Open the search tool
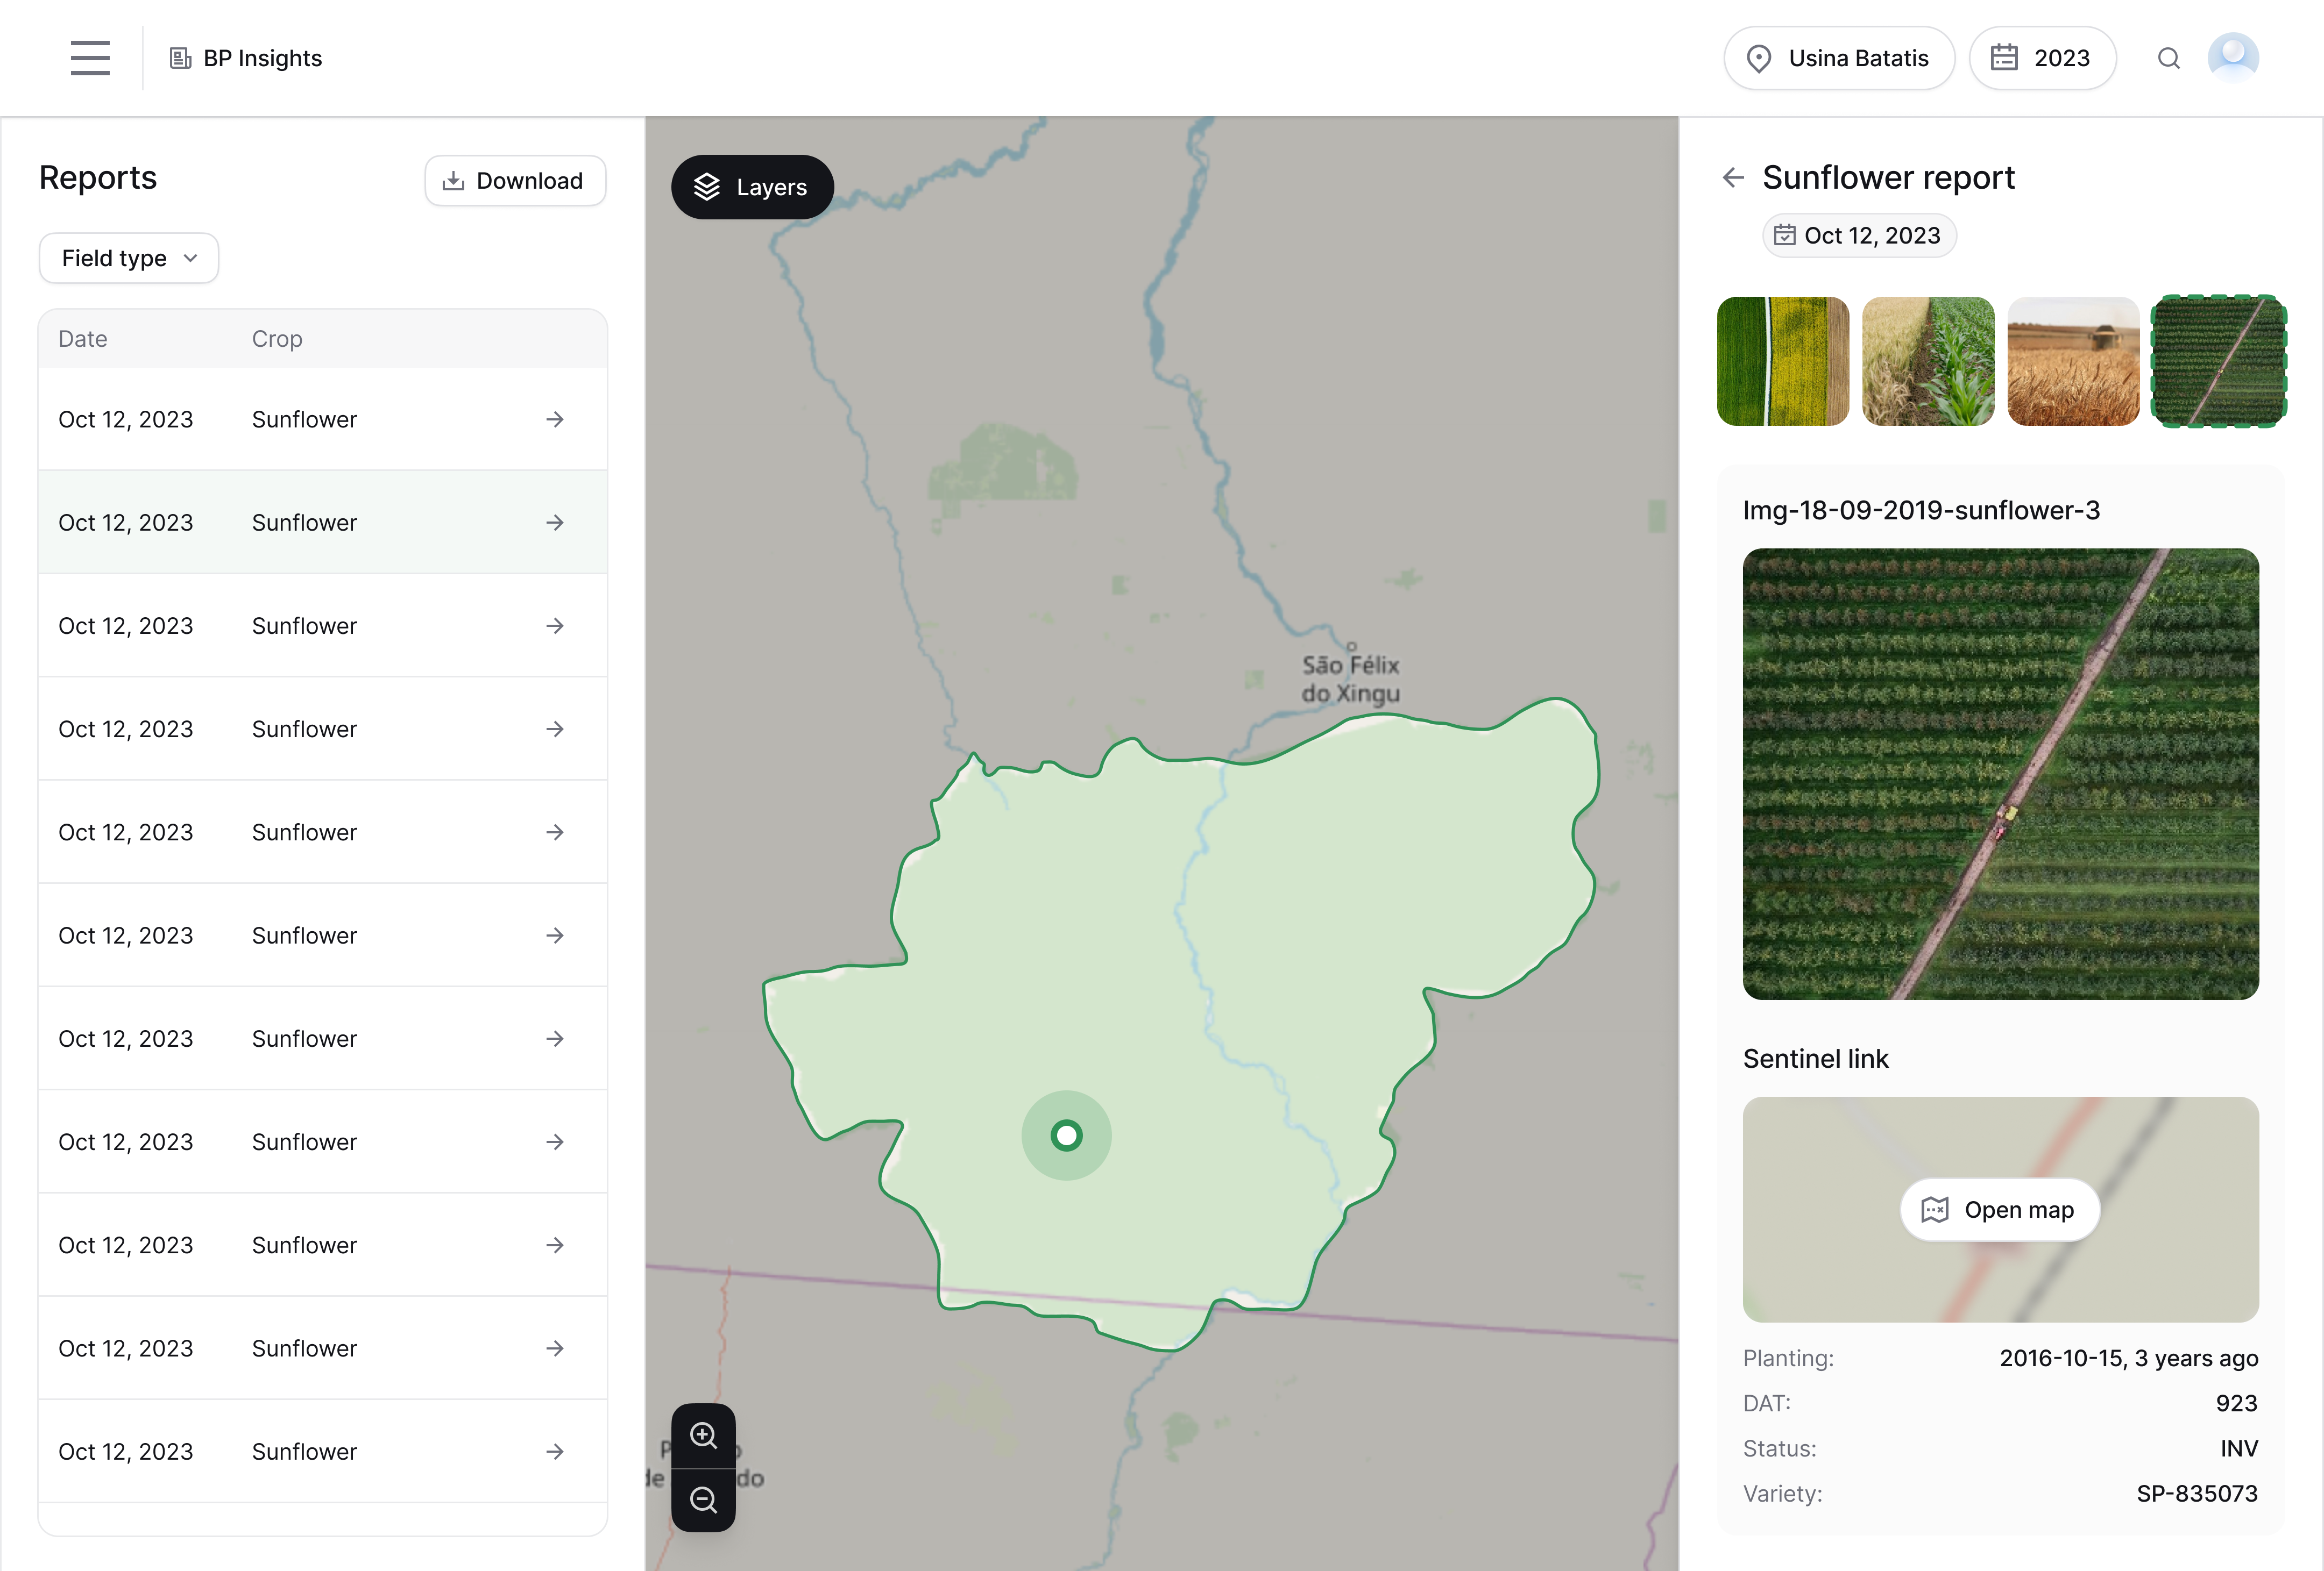Screen dimensions: 2324x1571 click(2169, 58)
